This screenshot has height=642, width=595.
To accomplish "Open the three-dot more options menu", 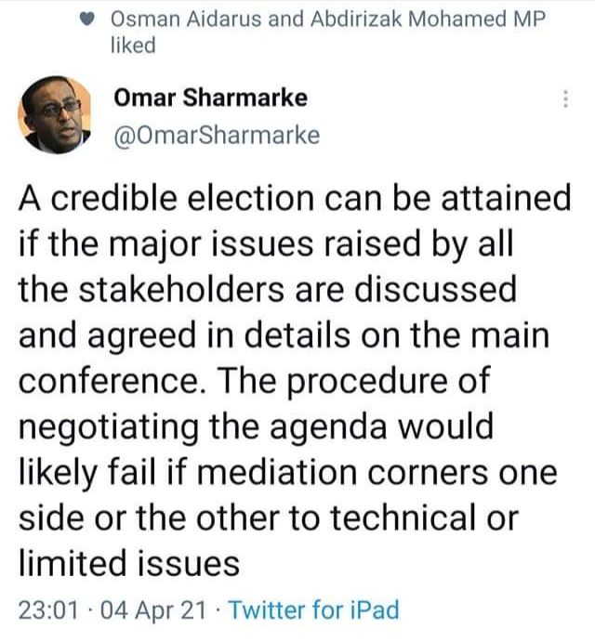I will [x=565, y=98].
